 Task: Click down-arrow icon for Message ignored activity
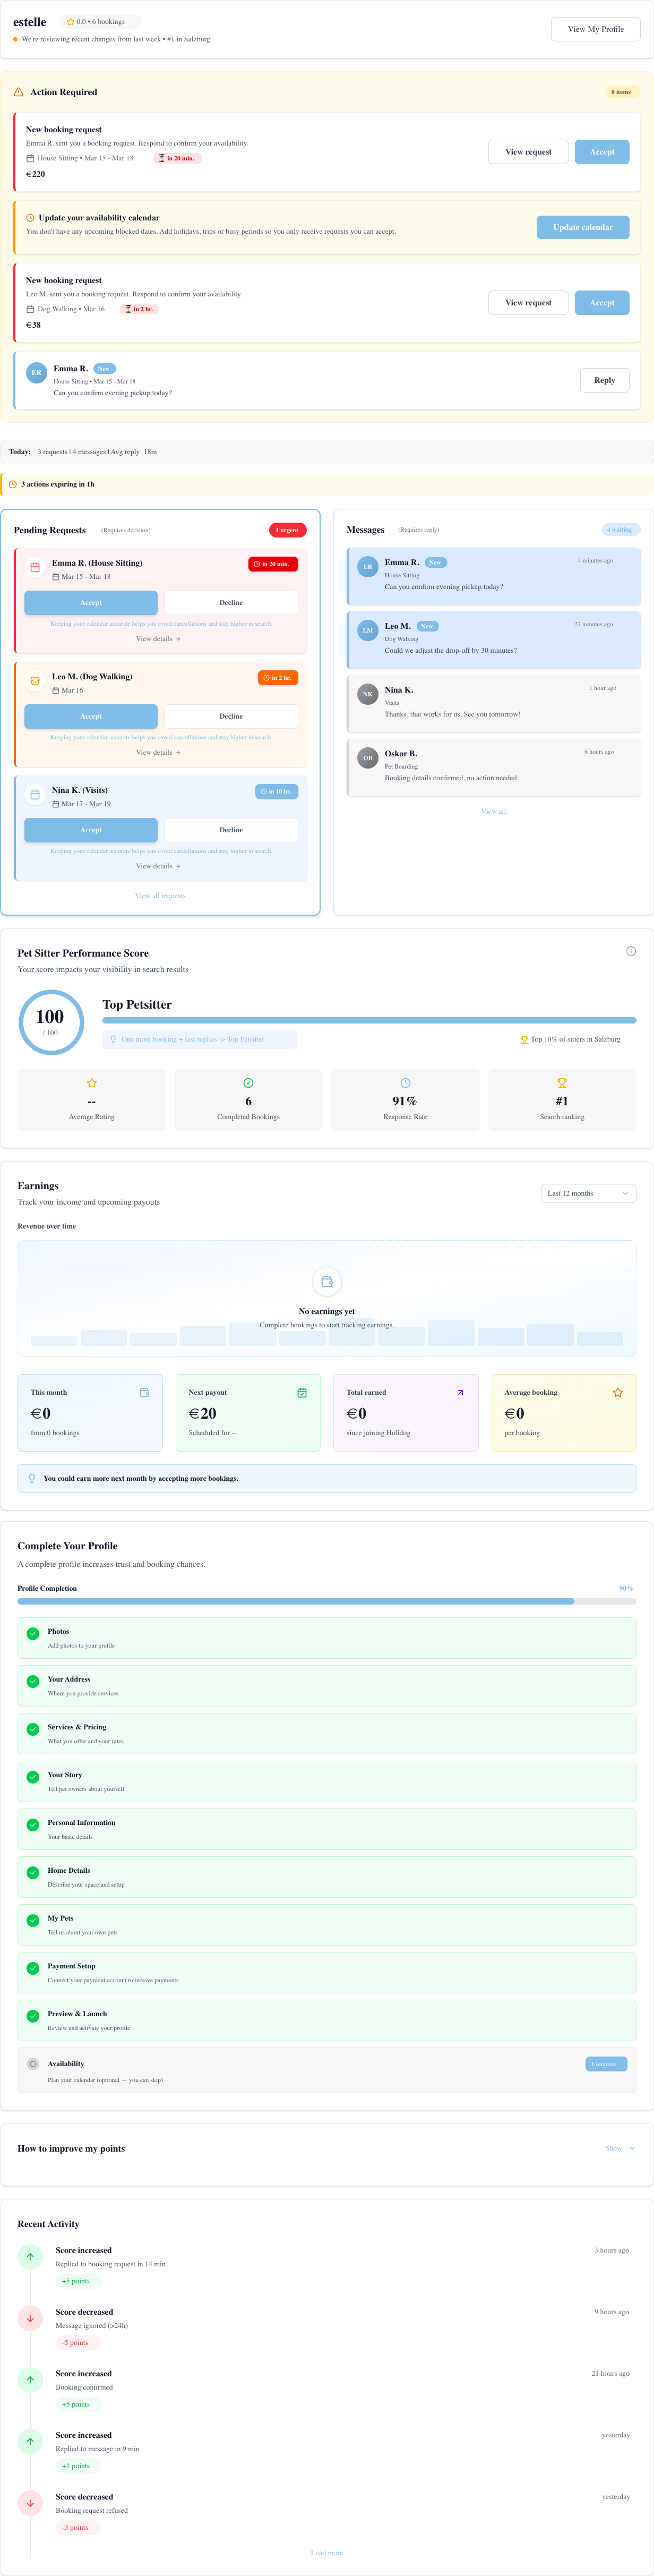(x=30, y=2318)
